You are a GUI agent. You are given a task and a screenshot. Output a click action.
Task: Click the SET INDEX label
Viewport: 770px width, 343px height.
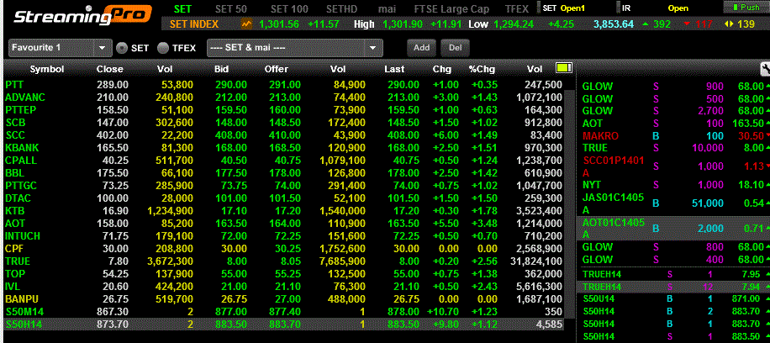point(194,24)
